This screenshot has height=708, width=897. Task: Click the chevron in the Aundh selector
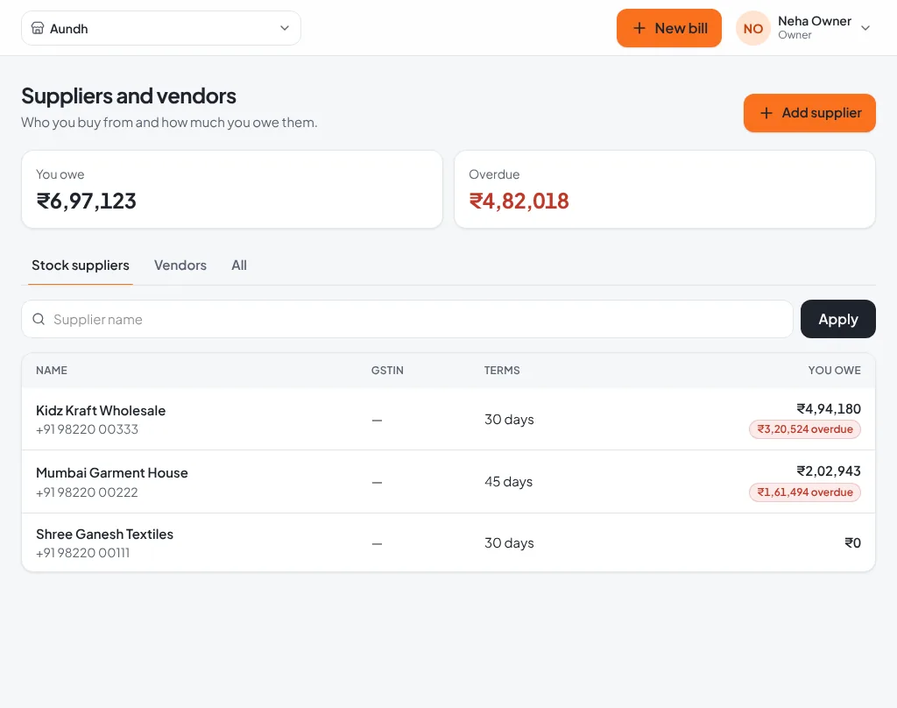click(285, 28)
